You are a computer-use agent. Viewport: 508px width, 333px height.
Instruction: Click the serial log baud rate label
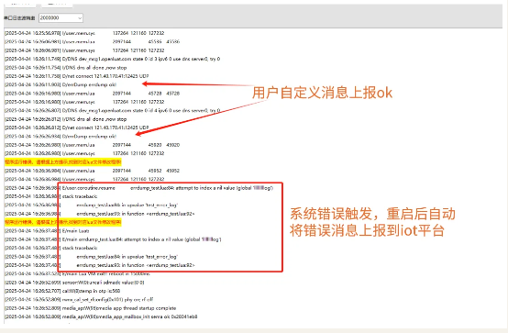coord(19,18)
